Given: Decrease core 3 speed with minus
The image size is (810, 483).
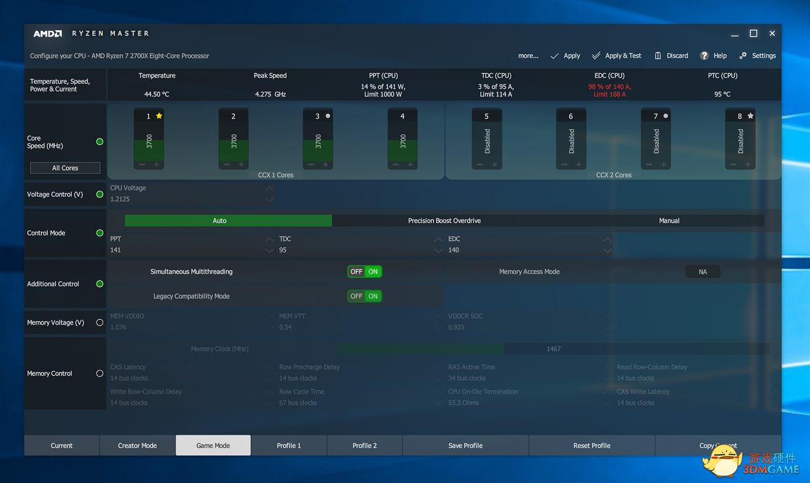Looking at the screenshot, I should (x=310, y=165).
